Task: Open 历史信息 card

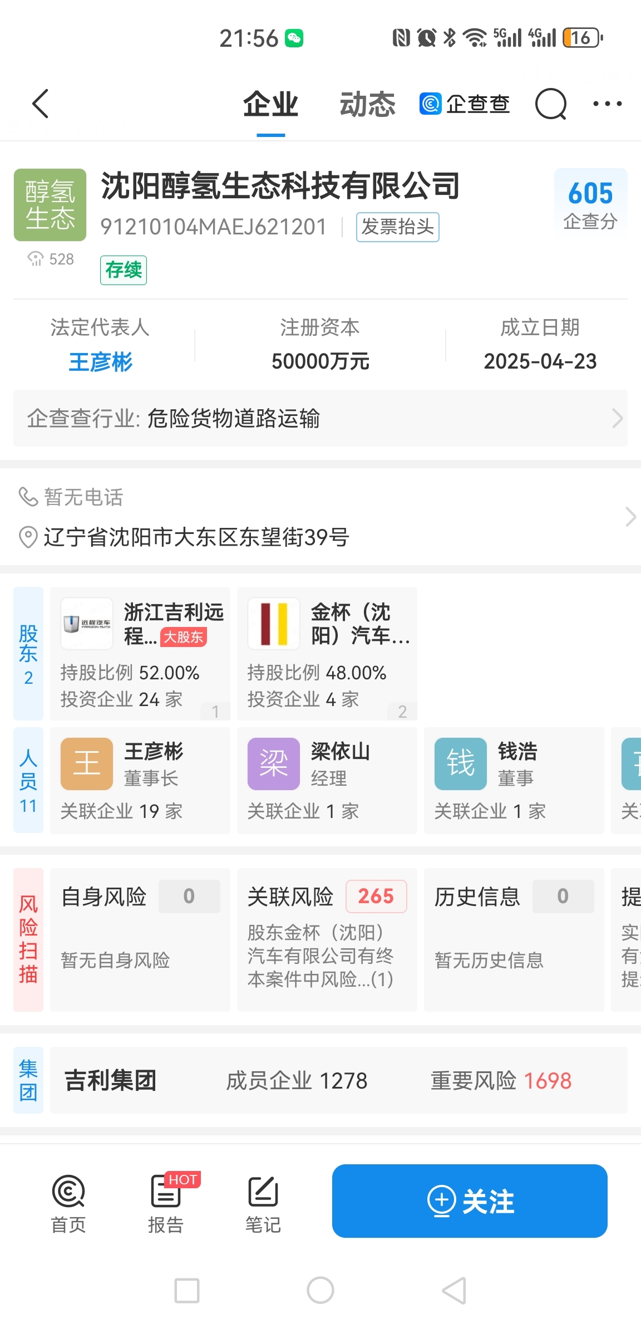Action: tap(514, 940)
